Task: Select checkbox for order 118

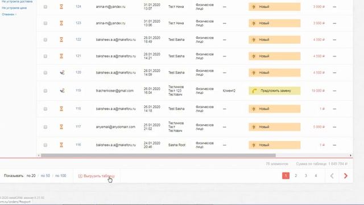Action: [45, 109]
